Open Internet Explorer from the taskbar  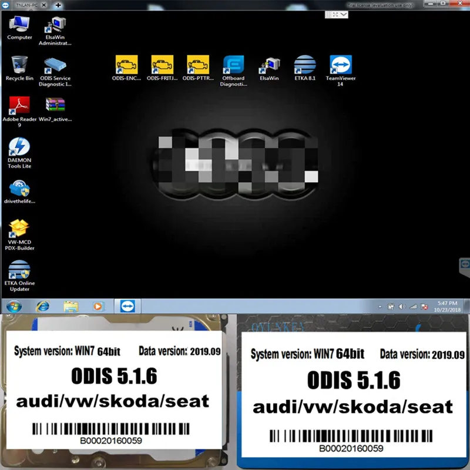click(42, 306)
